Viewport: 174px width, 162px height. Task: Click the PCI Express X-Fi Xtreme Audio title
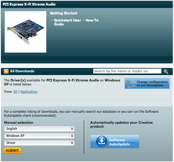pyautogui.click(x=29, y=4)
